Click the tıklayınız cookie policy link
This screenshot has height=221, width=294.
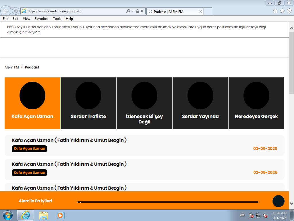33,32
